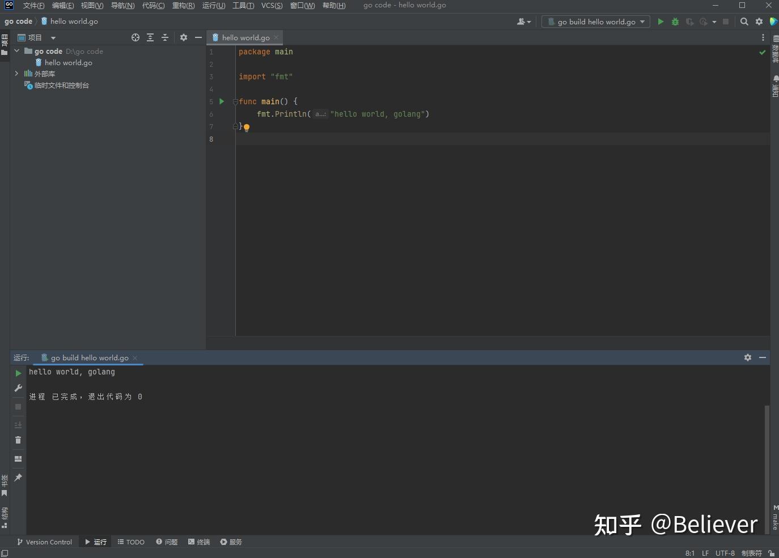Image resolution: width=779 pixels, height=558 pixels.
Task: Click green run gutter arrow beside func main
Action: (x=222, y=101)
